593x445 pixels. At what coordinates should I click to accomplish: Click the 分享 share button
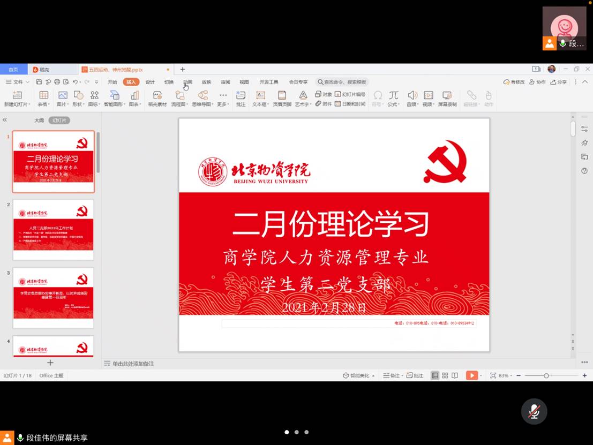click(559, 82)
